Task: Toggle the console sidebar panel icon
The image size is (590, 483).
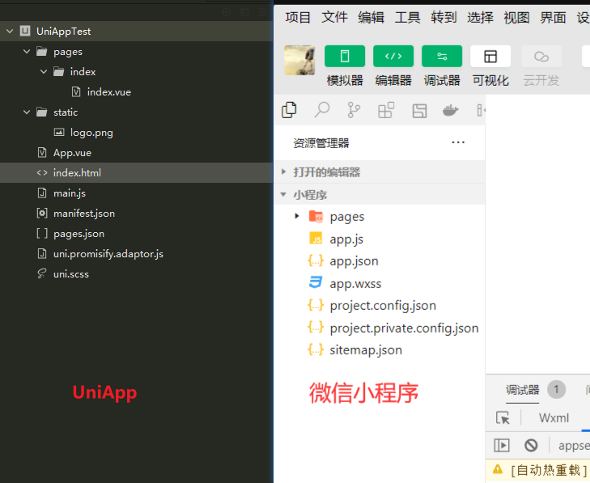Action: [502, 446]
